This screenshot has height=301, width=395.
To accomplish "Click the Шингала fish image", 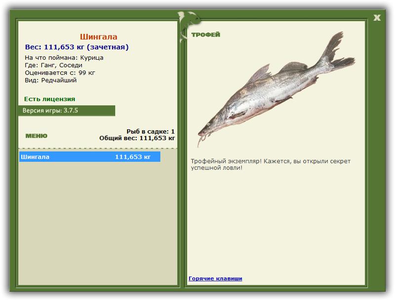I will (276, 89).
